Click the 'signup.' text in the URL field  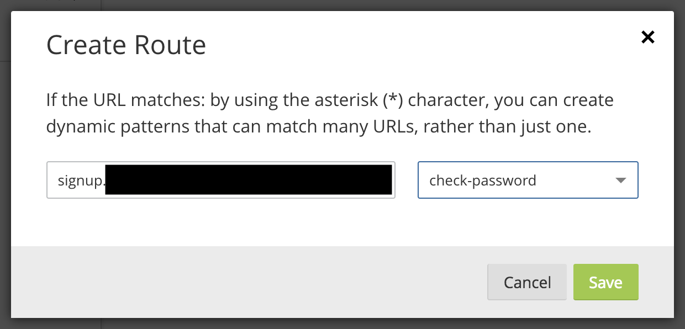click(x=81, y=181)
